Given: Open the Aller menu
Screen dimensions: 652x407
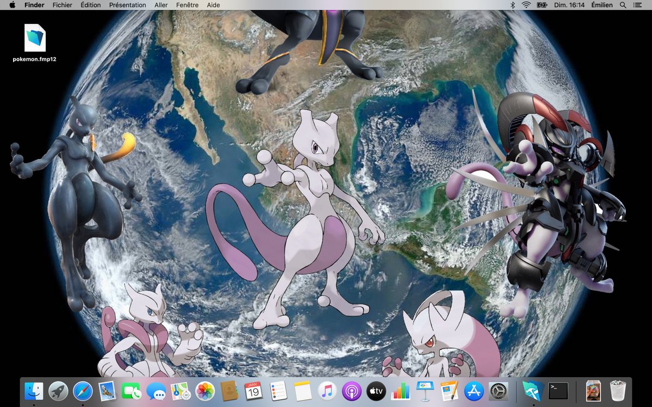Looking at the screenshot, I should [x=161, y=5].
